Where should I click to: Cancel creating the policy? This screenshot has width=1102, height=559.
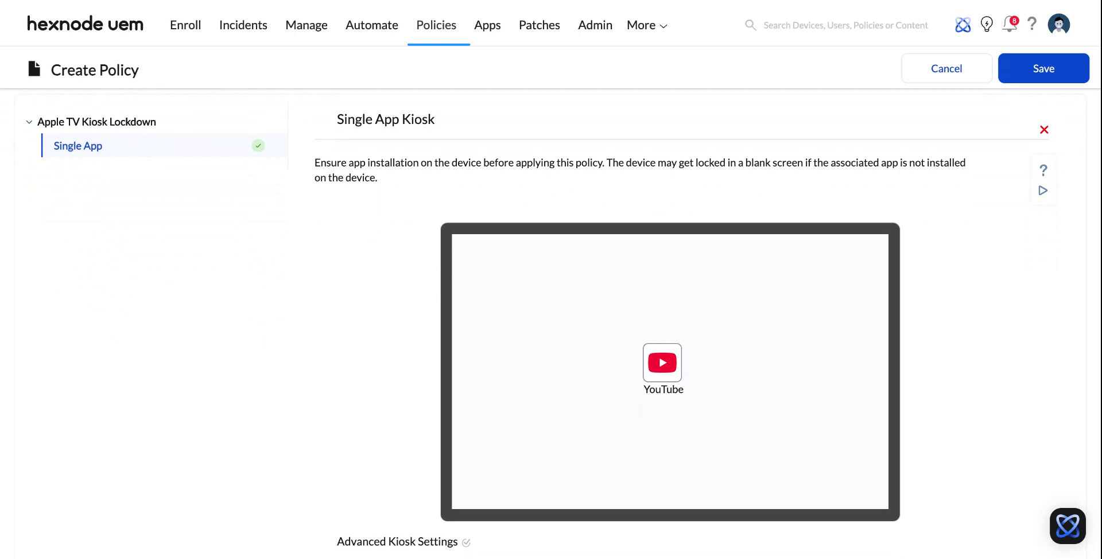coord(946,68)
